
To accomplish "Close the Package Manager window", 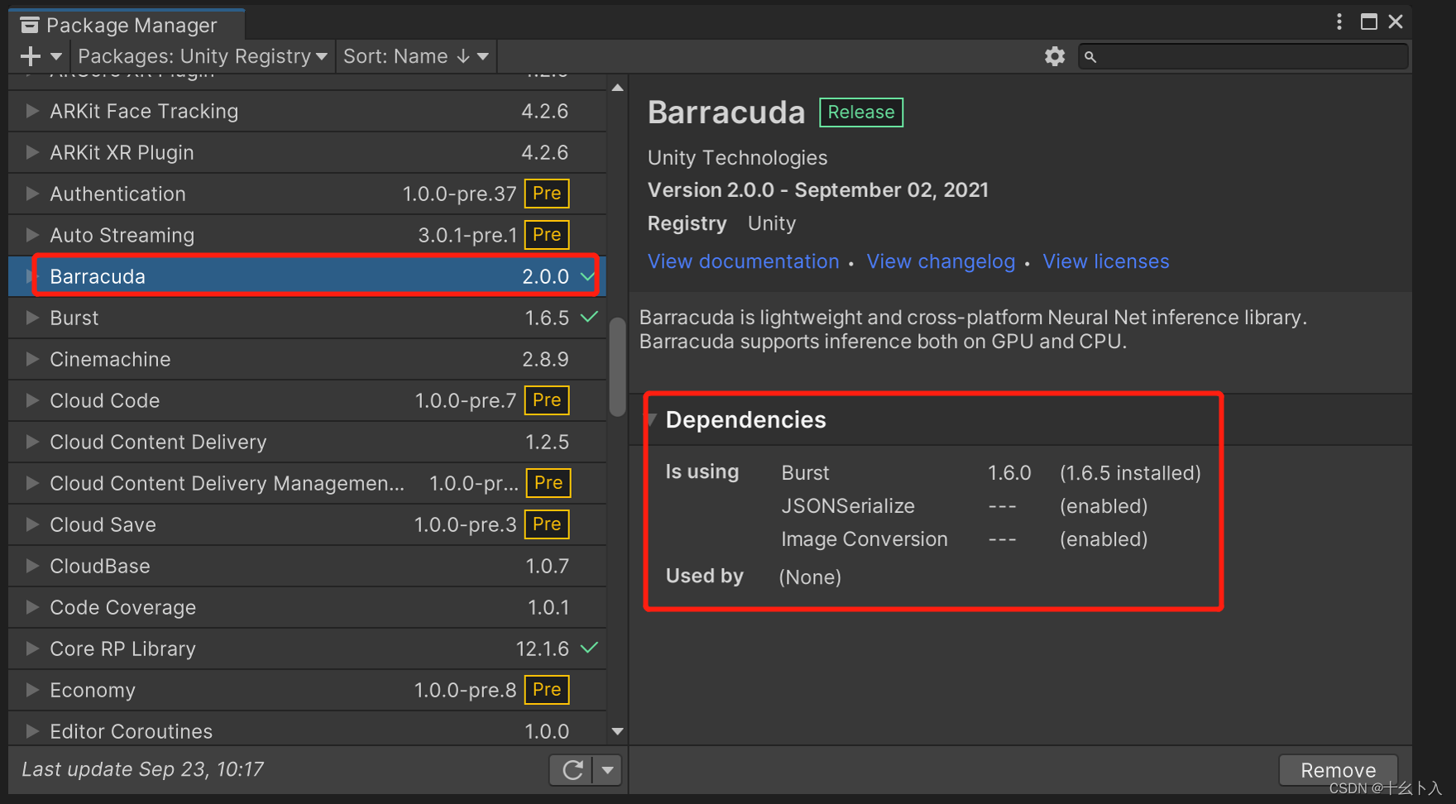I will click(1396, 22).
